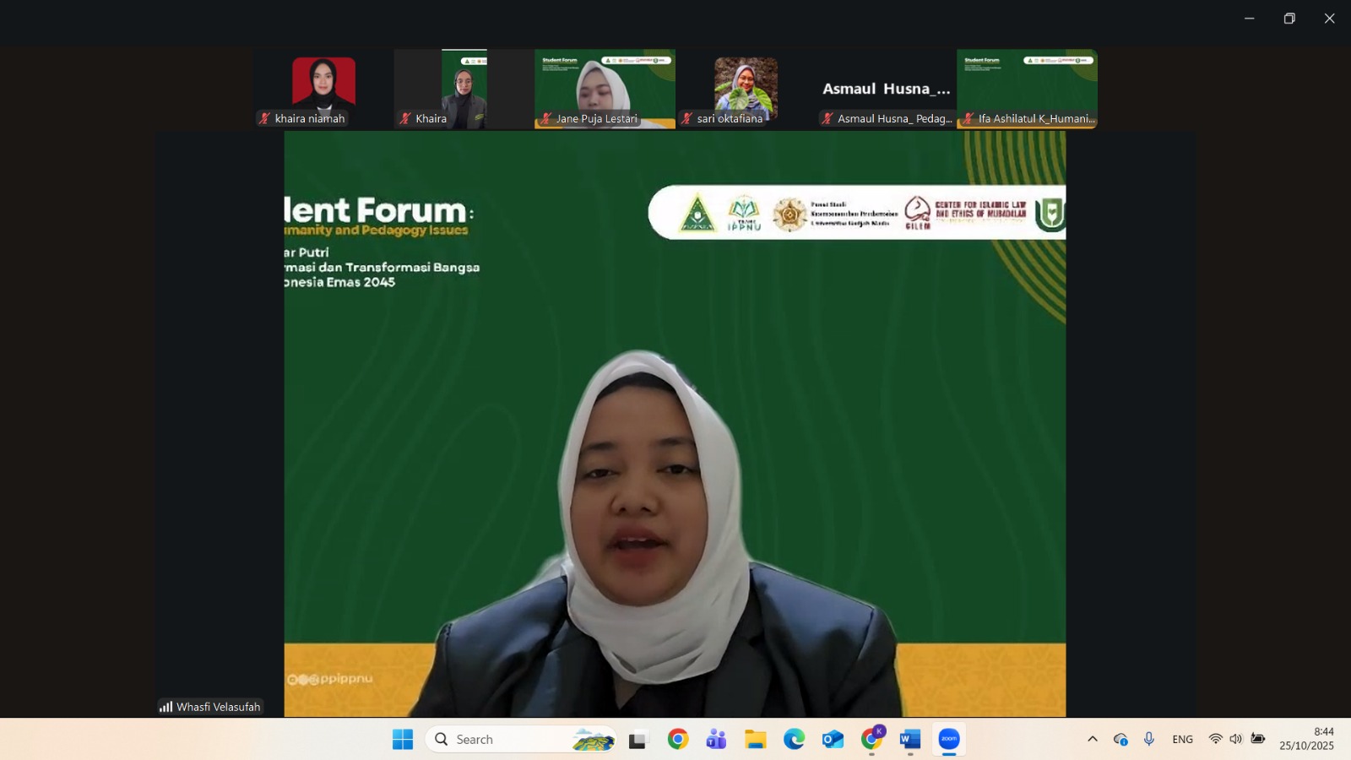Viewport: 1351px width, 760px height.
Task: Select khaira niamah's participant thumbnail
Action: pos(323,88)
